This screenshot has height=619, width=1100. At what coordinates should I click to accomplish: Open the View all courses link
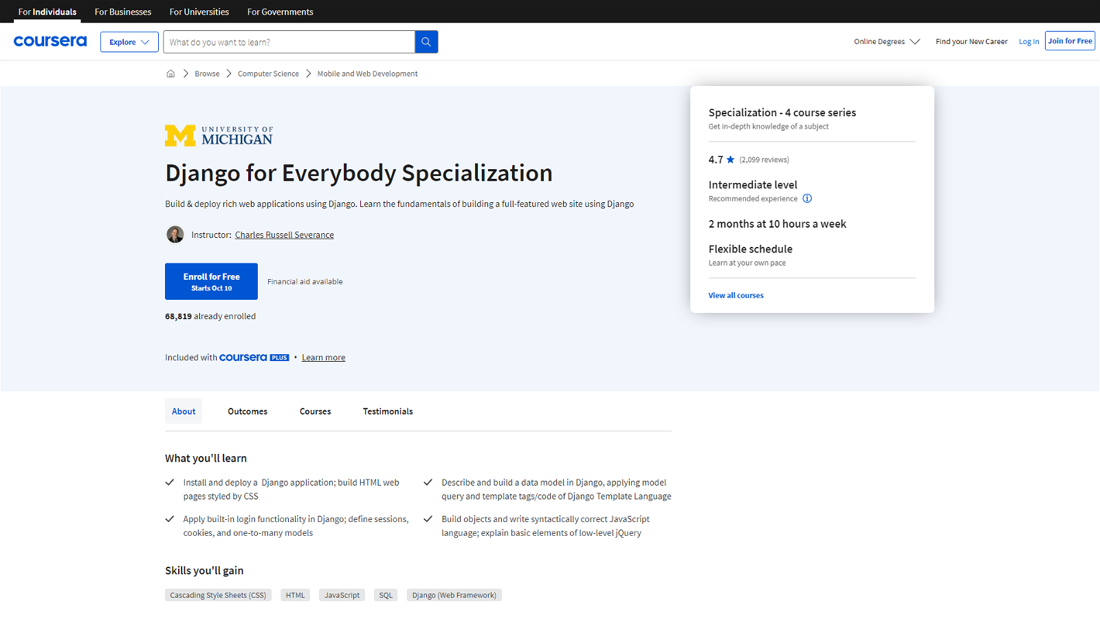(736, 296)
